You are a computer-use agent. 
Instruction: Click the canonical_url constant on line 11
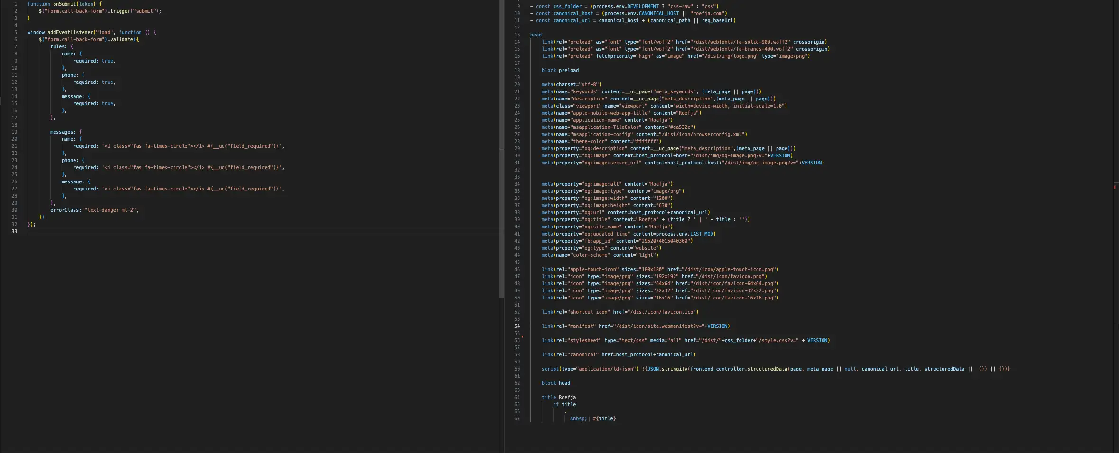572,20
